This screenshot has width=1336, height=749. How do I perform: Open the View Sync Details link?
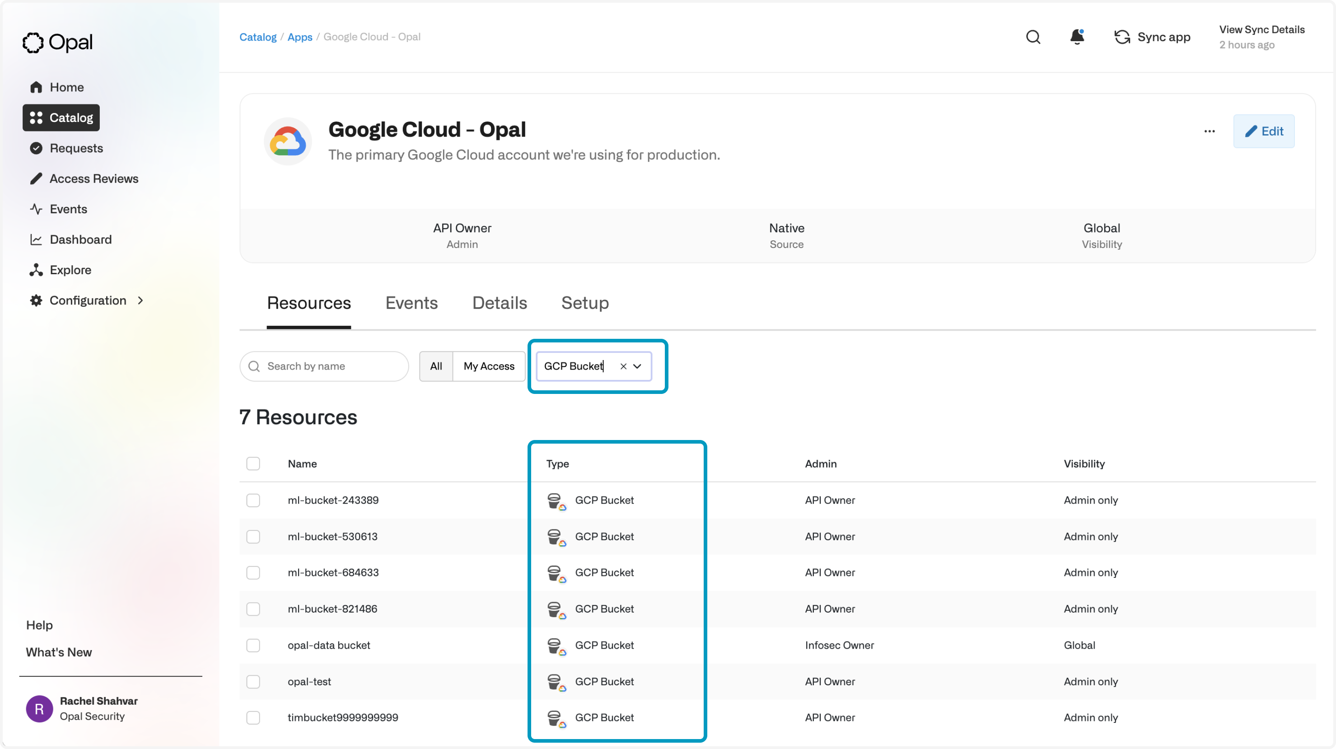pyautogui.click(x=1261, y=29)
